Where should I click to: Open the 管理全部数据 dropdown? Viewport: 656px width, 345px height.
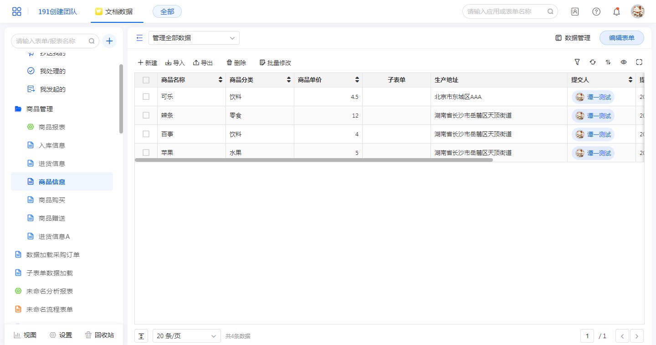coord(194,38)
